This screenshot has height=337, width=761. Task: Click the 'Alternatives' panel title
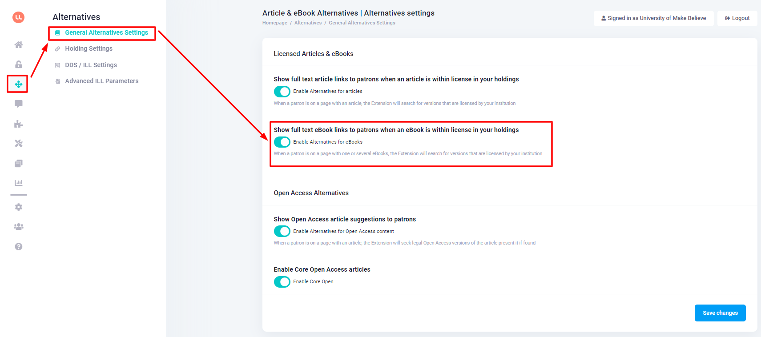coord(77,17)
